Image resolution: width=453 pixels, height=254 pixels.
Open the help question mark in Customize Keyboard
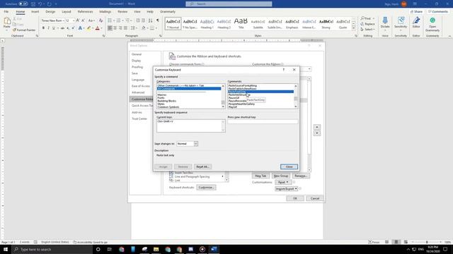point(284,70)
